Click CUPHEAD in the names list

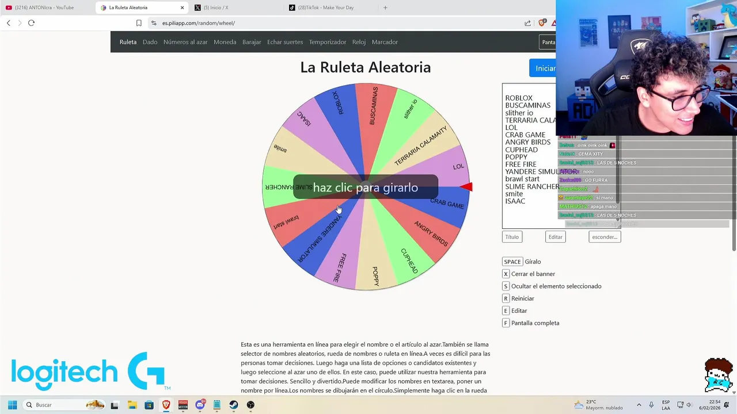tap(521, 149)
